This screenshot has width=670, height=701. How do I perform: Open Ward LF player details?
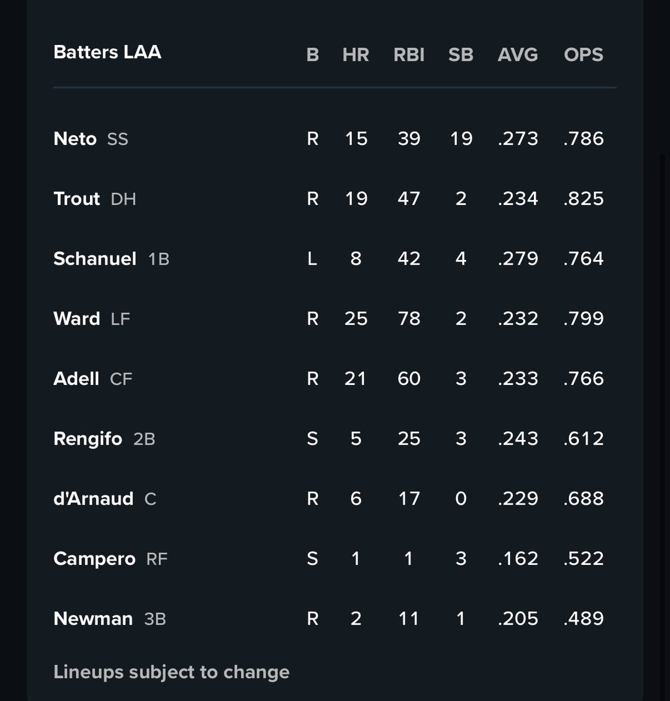(x=334, y=318)
